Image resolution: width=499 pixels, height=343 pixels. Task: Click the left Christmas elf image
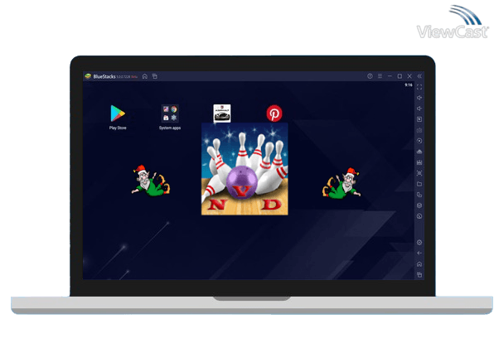tap(151, 181)
